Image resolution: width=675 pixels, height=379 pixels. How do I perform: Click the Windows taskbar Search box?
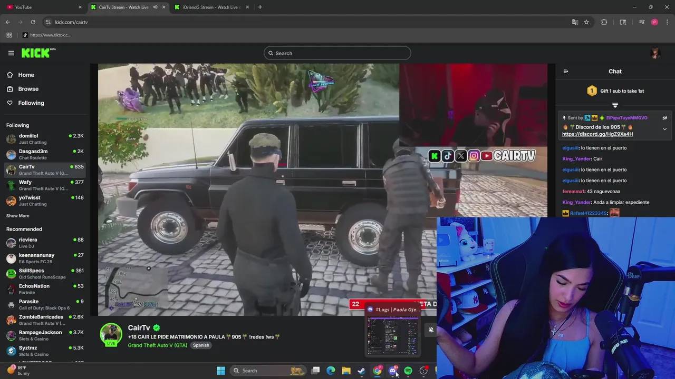pos(268,371)
